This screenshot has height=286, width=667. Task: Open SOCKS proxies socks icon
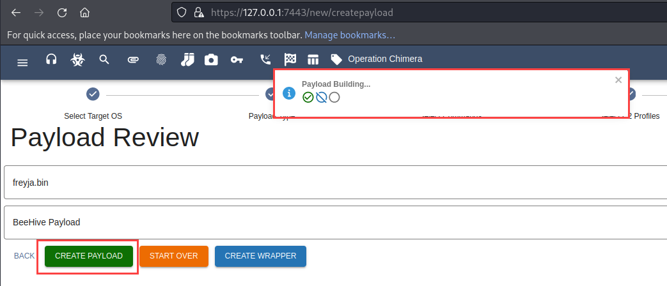[187, 59]
